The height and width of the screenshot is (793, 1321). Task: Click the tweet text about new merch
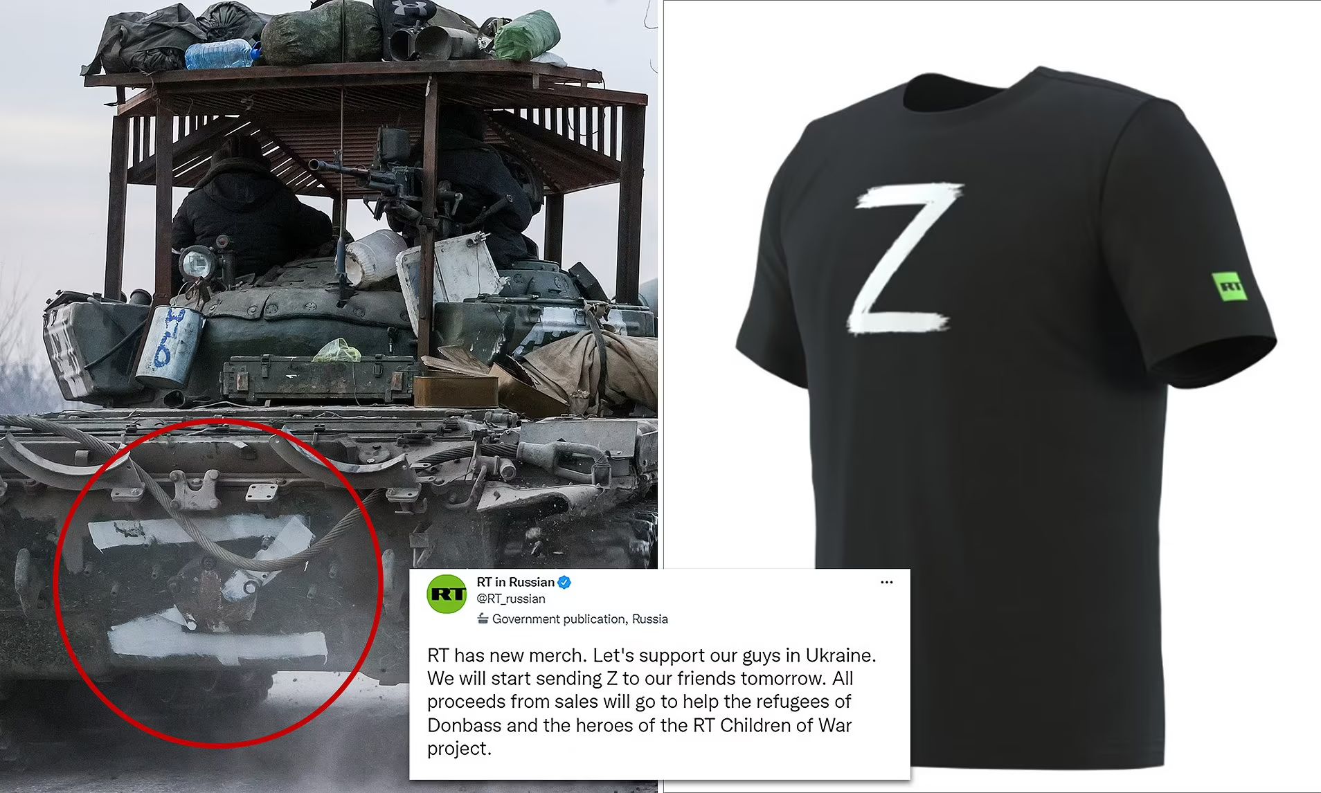(651, 702)
